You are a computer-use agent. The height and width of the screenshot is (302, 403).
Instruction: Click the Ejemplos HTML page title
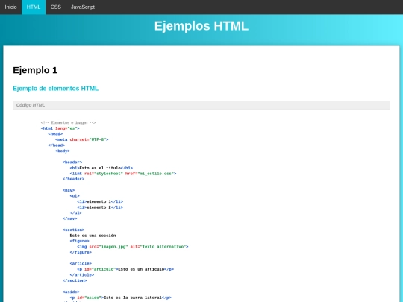(x=201, y=26)
